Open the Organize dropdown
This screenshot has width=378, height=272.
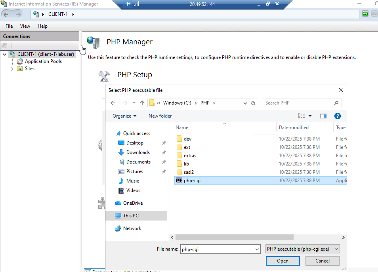pos(124,116)
